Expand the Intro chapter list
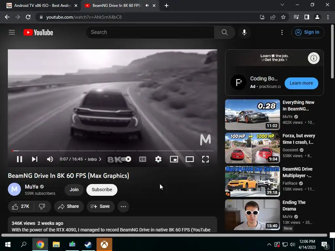 coord(95,159)
